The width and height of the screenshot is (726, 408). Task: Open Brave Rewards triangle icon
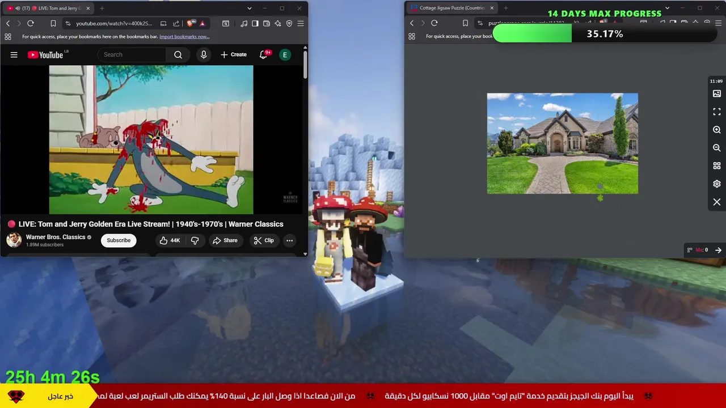coord(202,23)
